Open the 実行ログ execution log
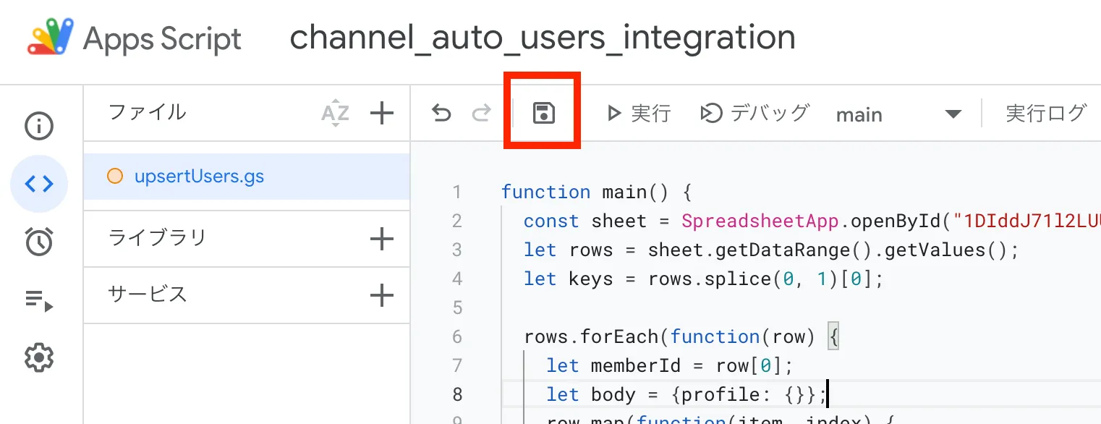Viewport: 1101px width, 424px height. tap(1045, 114)
